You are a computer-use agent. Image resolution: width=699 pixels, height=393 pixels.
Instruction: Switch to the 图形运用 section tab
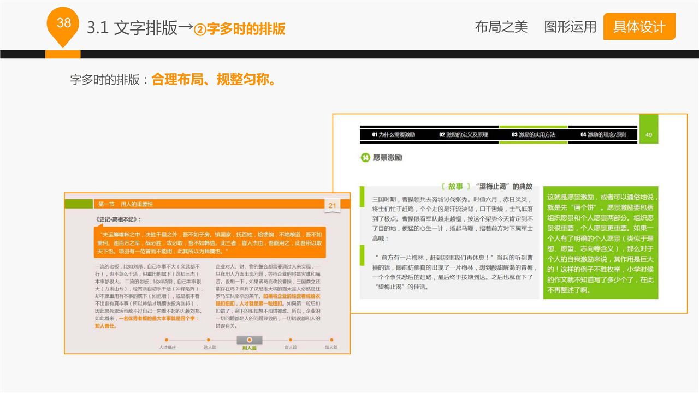(x=570, y=27)
